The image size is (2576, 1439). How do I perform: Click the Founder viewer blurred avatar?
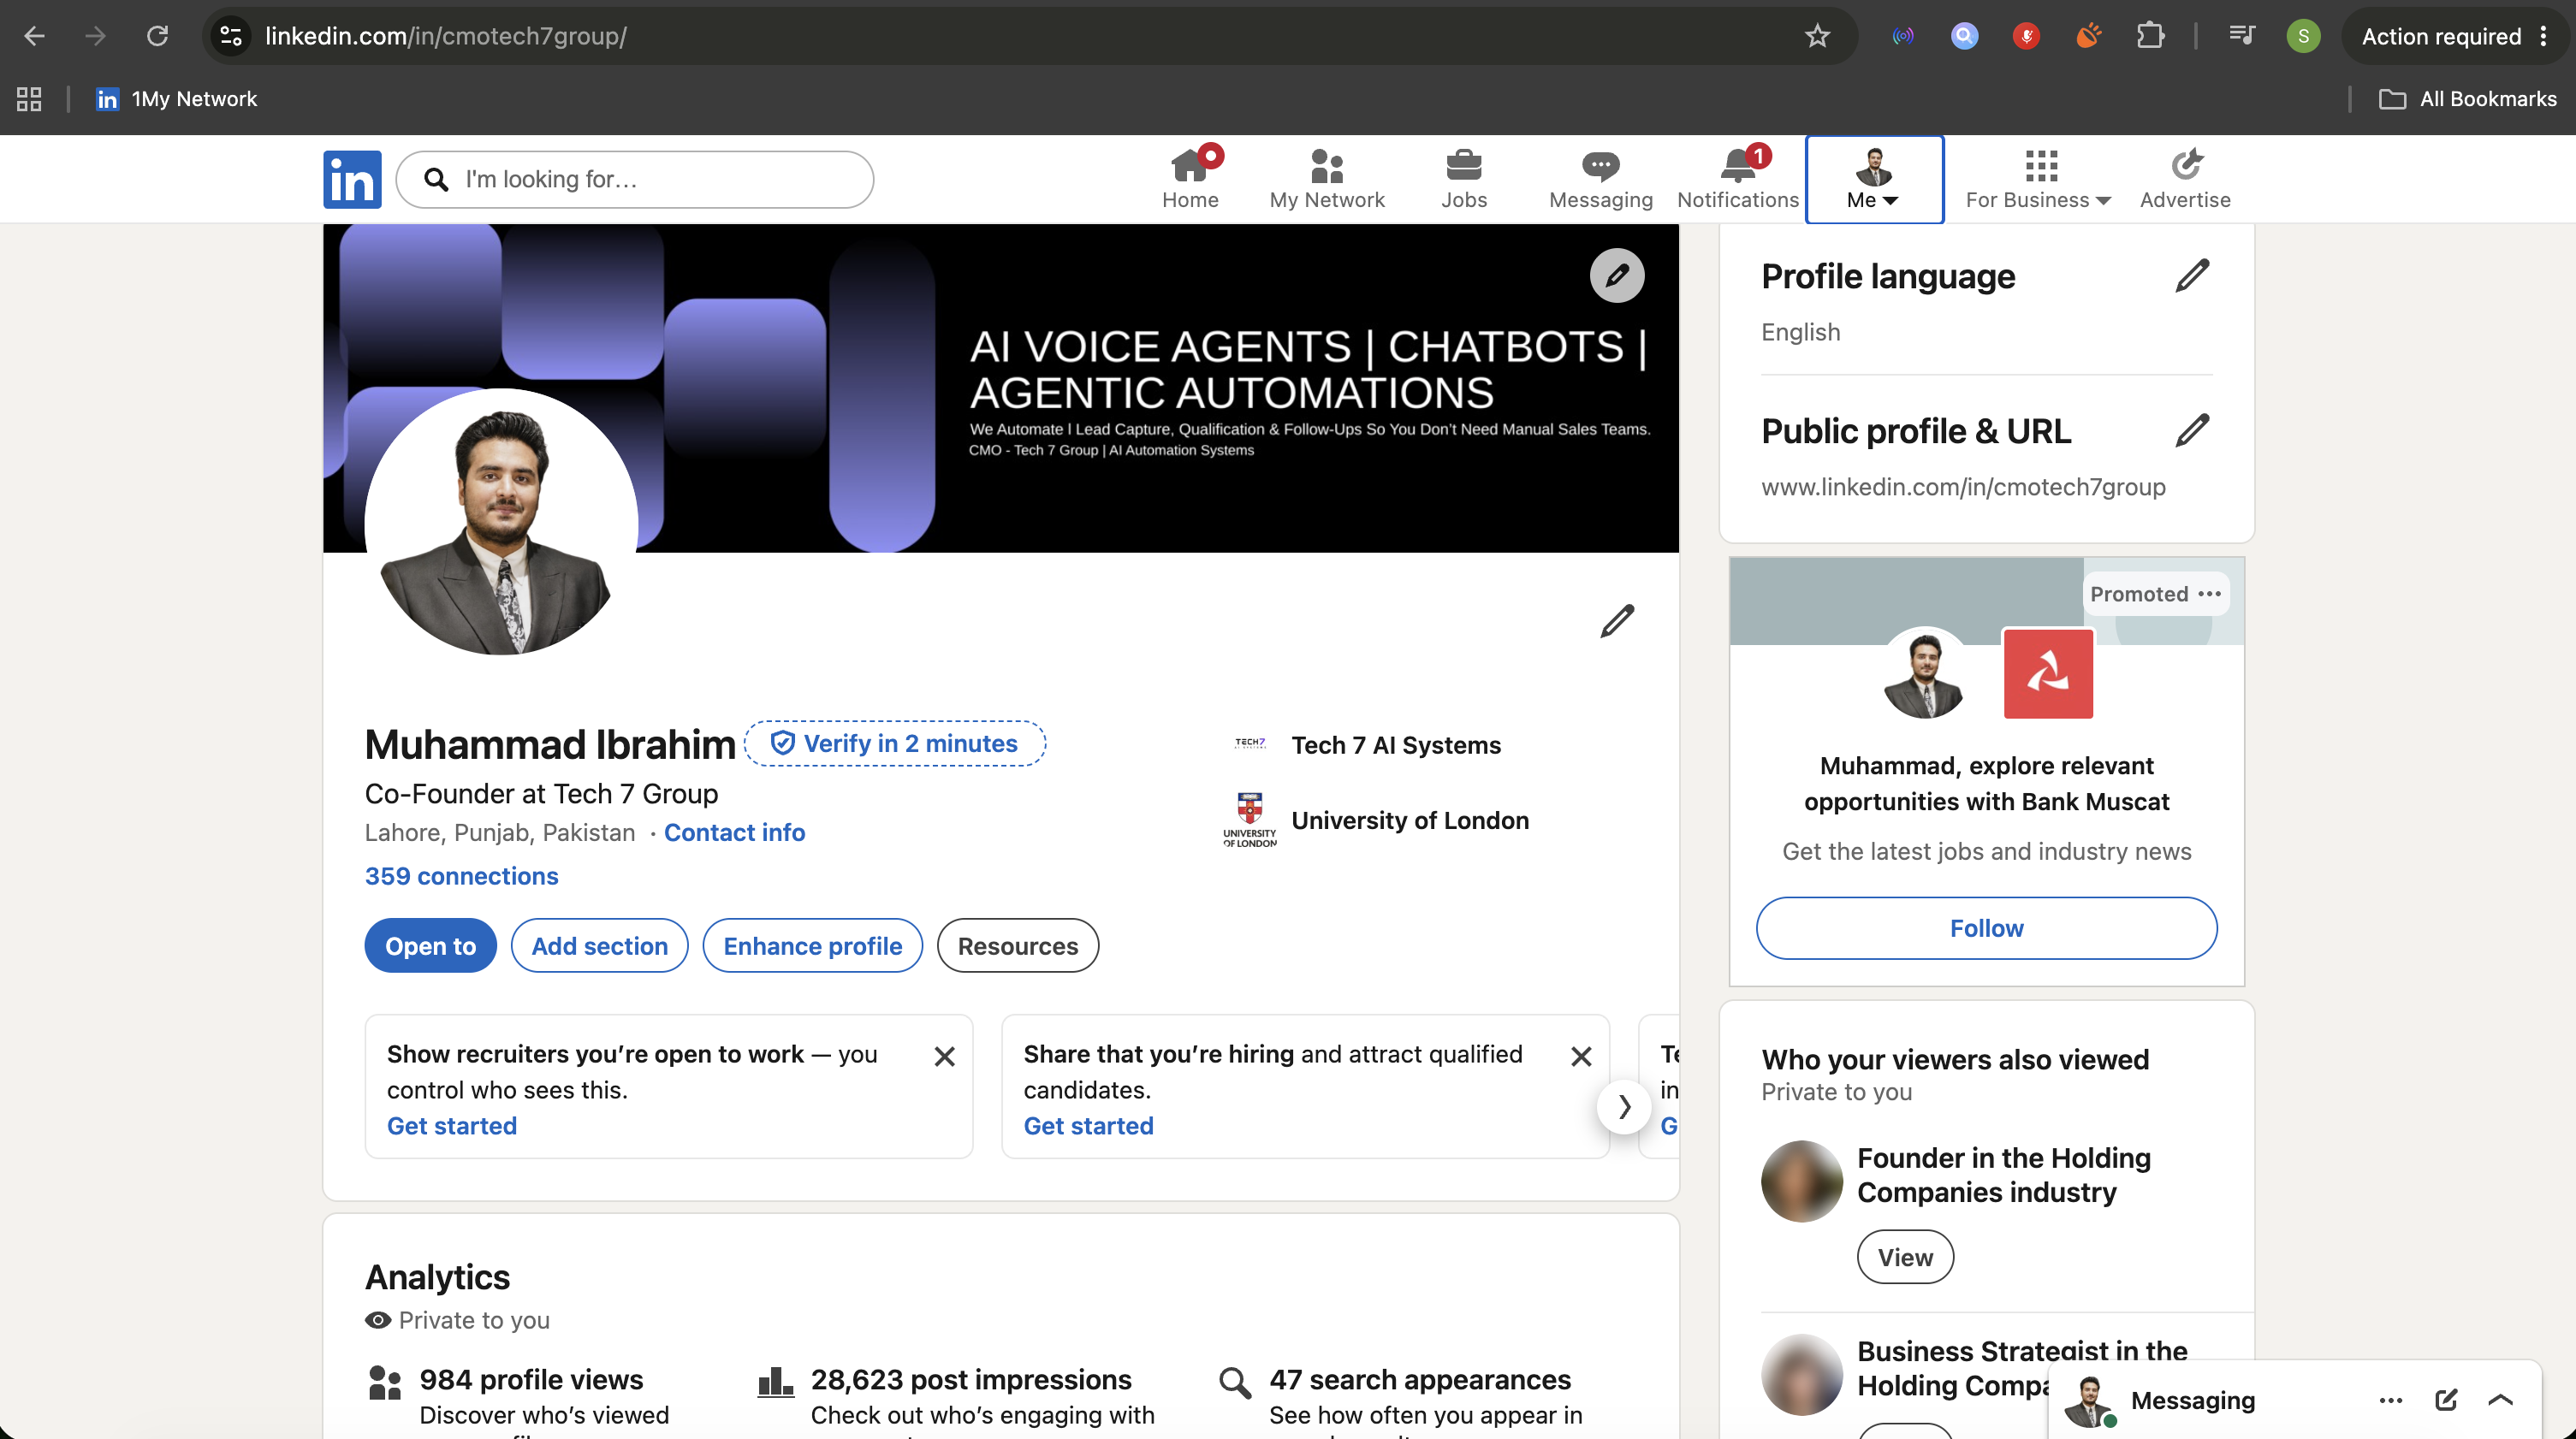tap(1801, 1181)
